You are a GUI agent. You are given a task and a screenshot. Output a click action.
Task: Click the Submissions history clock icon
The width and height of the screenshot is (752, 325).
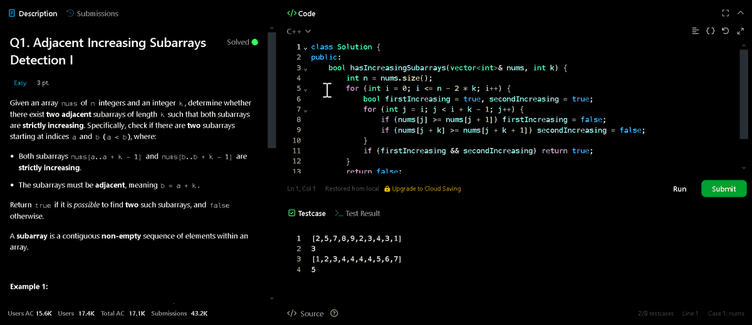70,13
